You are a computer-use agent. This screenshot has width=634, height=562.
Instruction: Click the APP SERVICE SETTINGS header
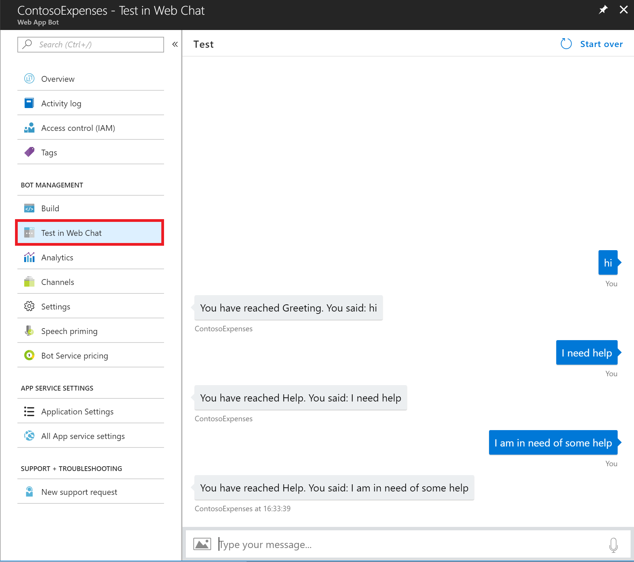(x=57, y=388)
